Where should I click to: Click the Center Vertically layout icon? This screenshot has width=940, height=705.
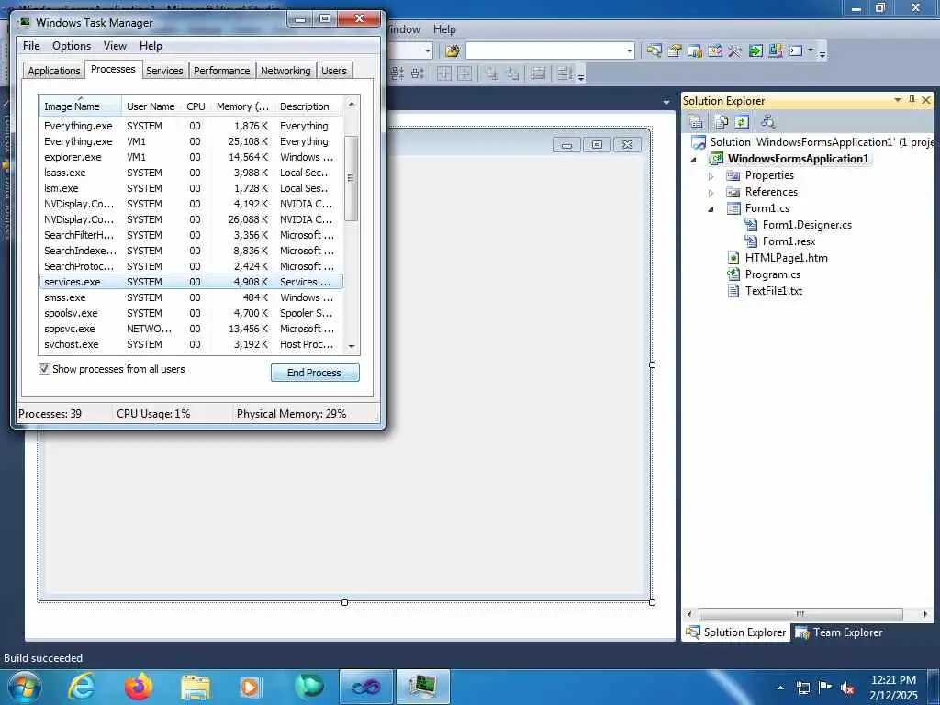point(464,73)
